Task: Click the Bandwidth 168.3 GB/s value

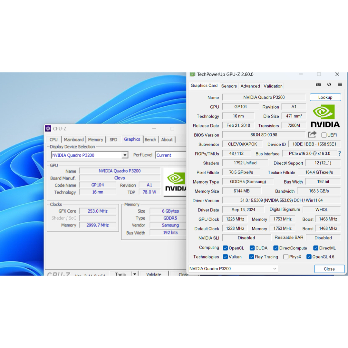Action: click(319, 191)
